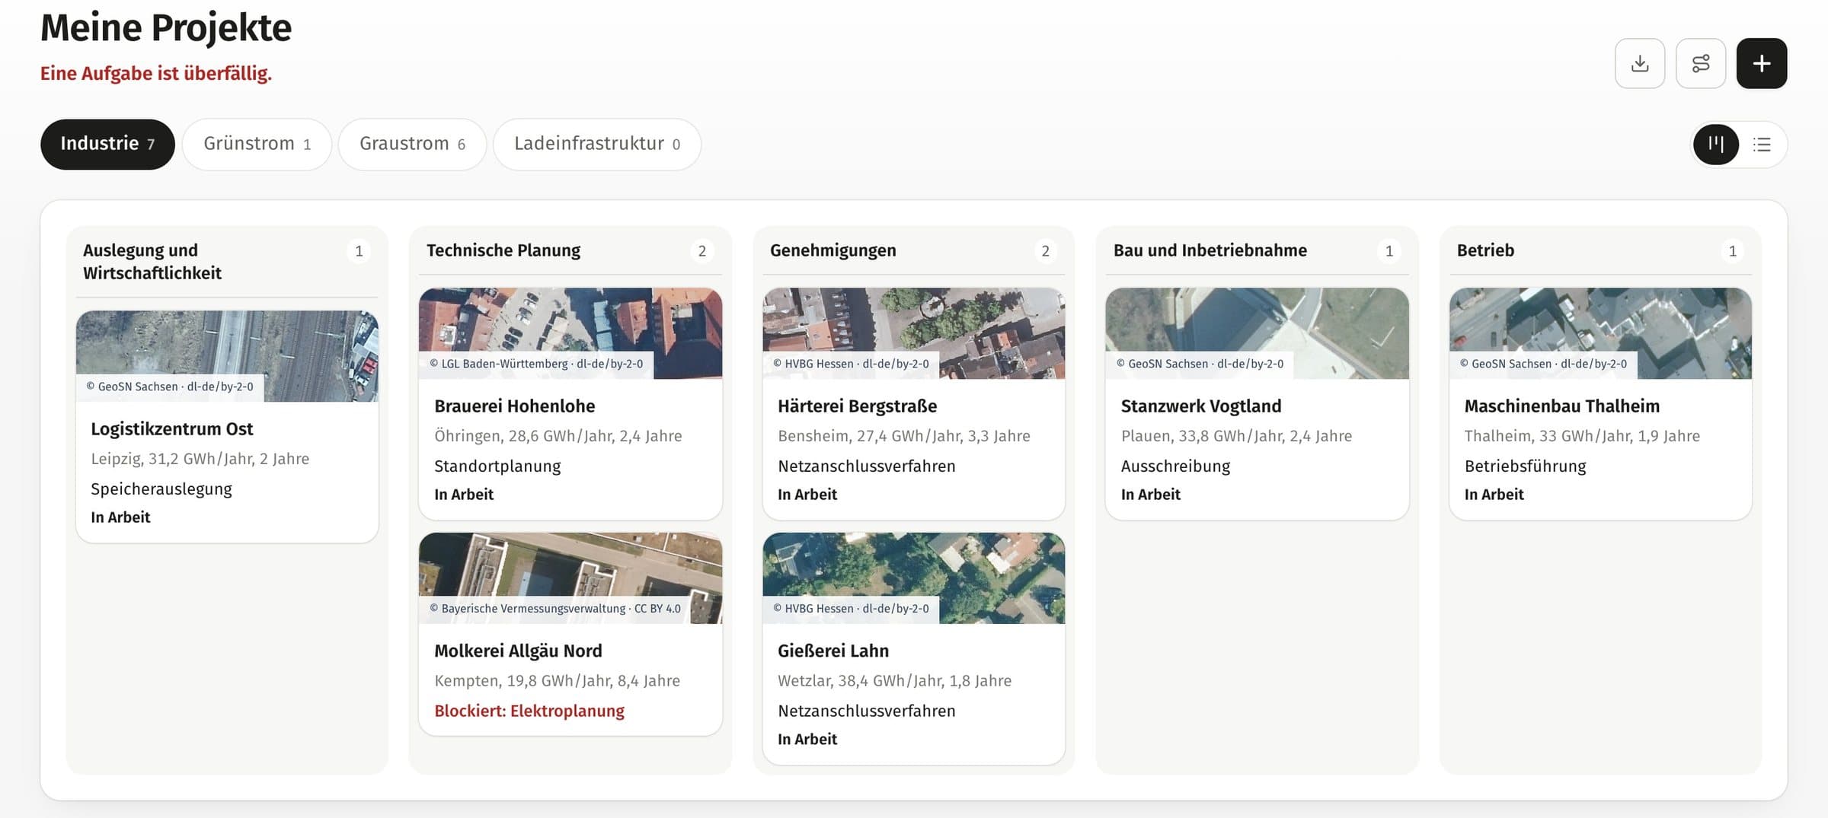Open the Grünstrom tab
This screenshot has height=818, width=1828.
257,144
